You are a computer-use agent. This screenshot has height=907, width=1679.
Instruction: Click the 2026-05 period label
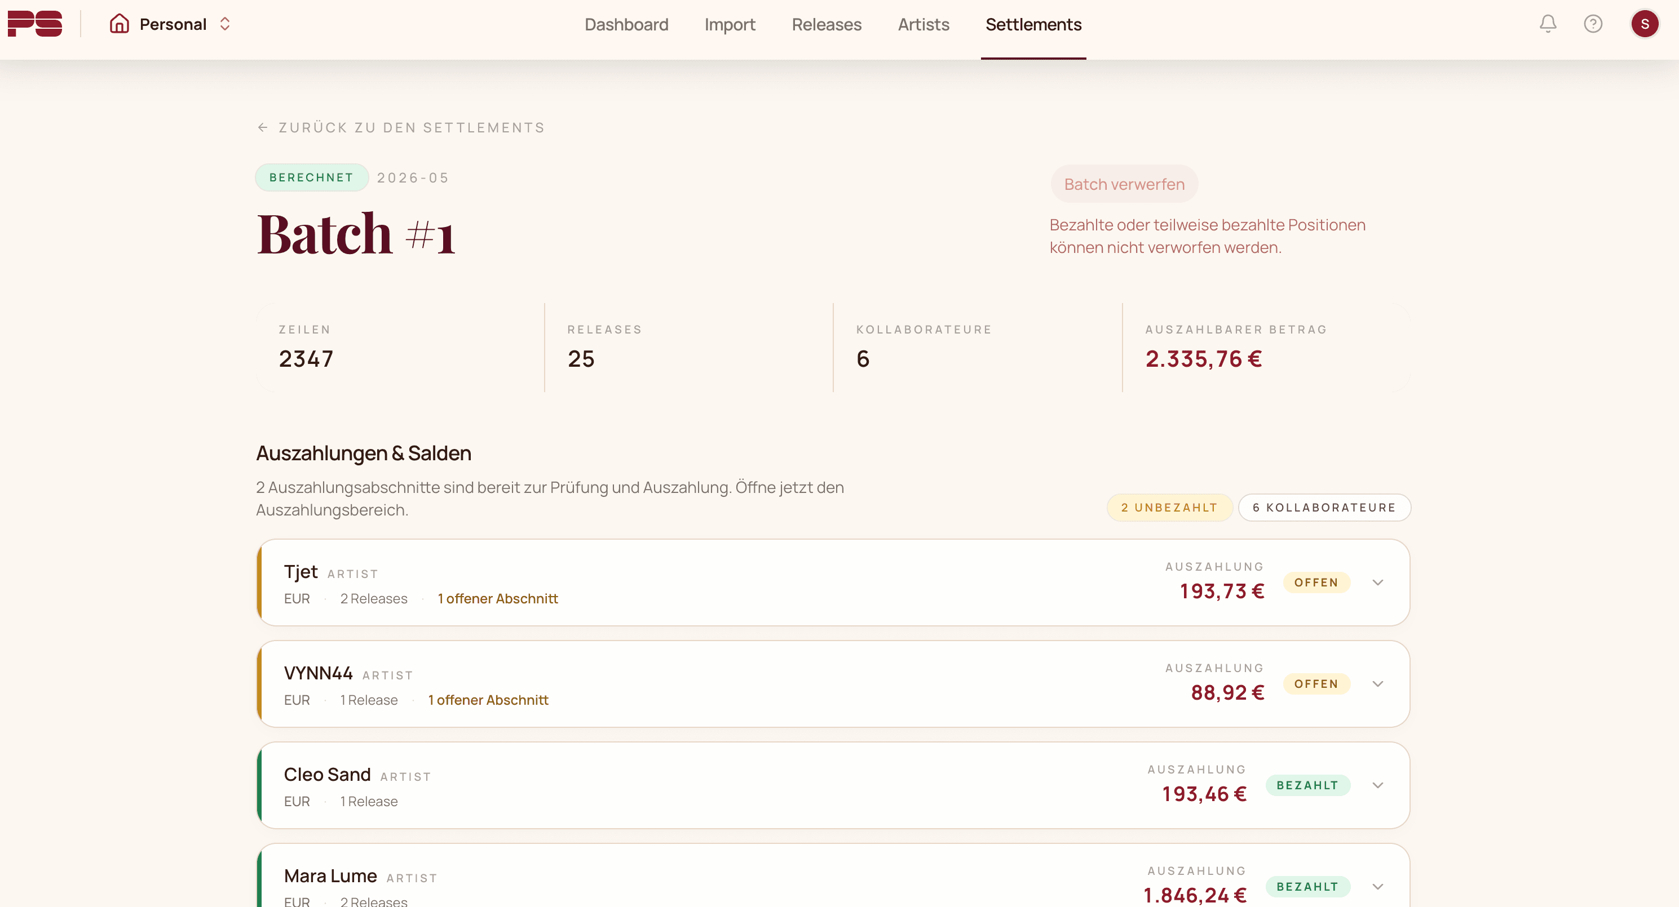click(x=413, y=178)
